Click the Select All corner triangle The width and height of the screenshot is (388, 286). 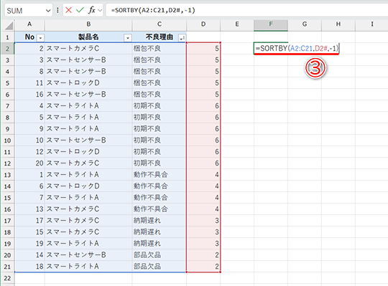9,25
